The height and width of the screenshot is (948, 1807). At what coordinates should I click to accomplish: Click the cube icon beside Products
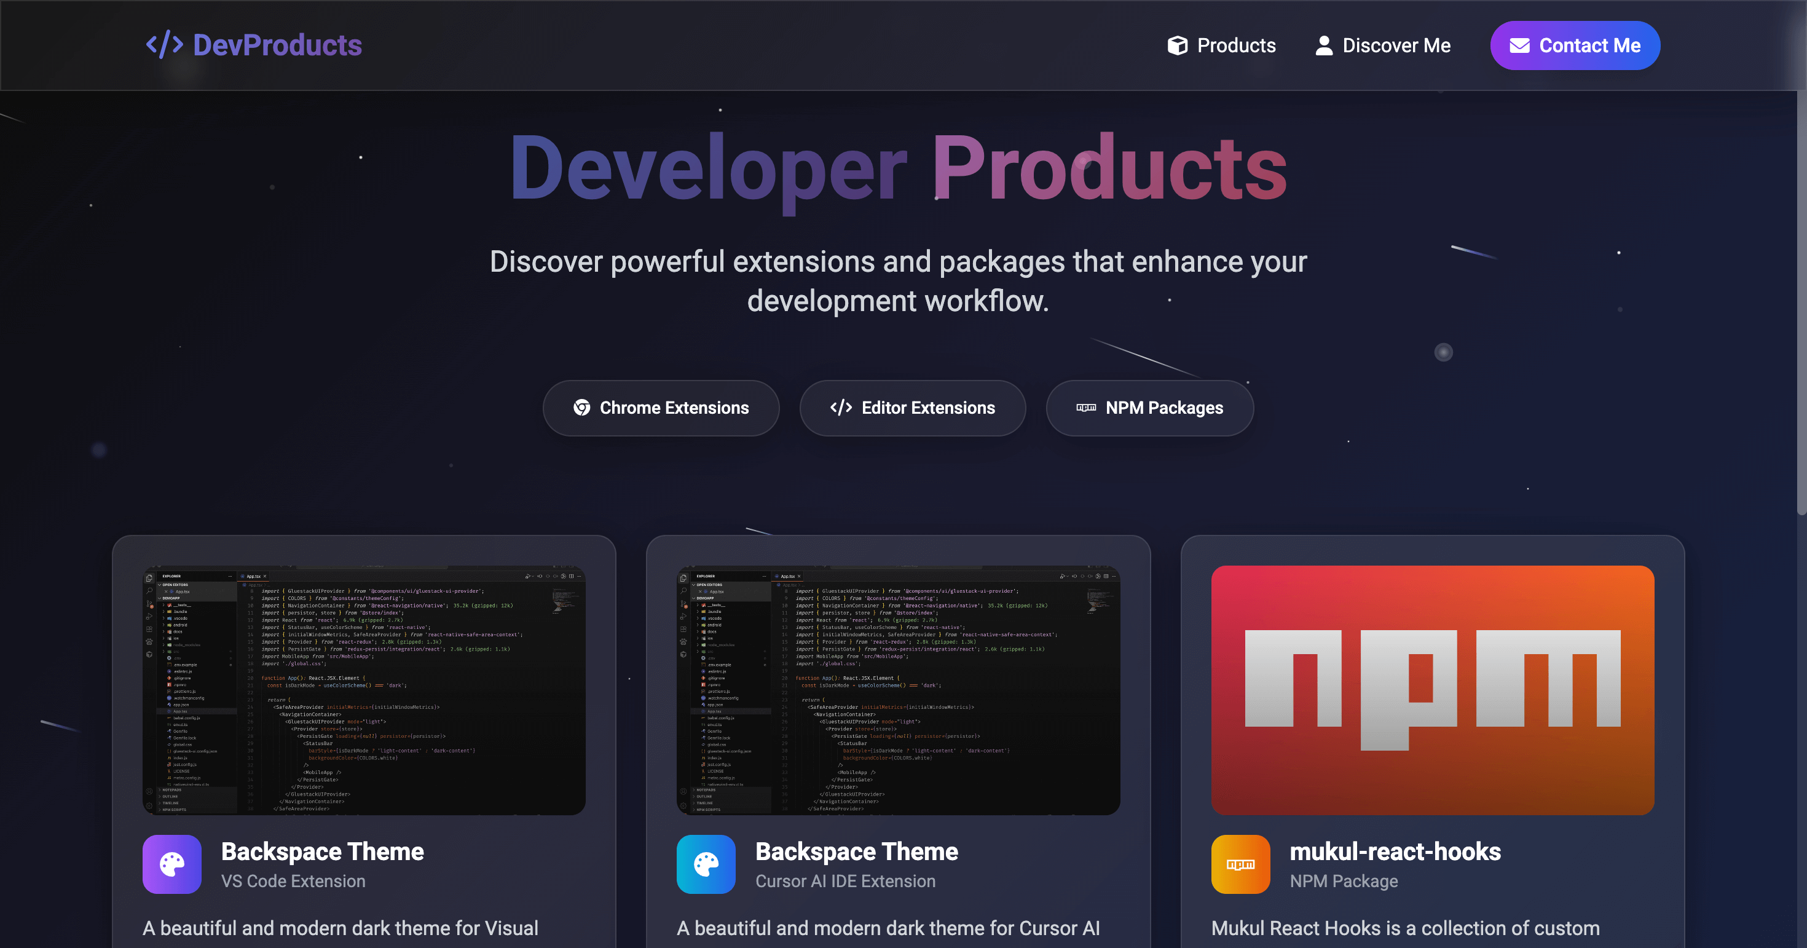tap(1177, 45)
